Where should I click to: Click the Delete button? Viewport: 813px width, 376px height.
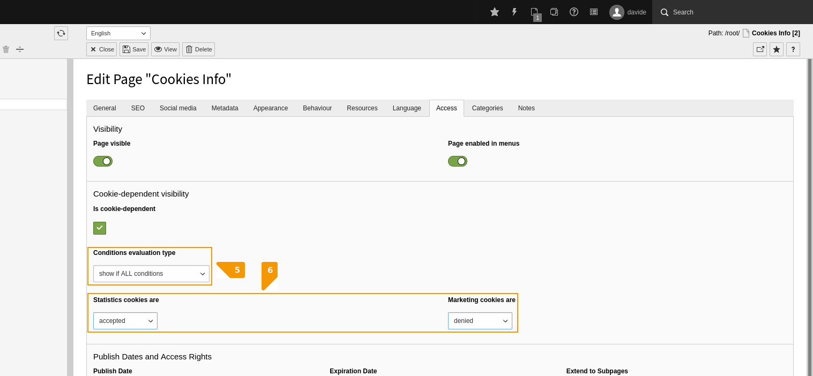coord(198,49)
